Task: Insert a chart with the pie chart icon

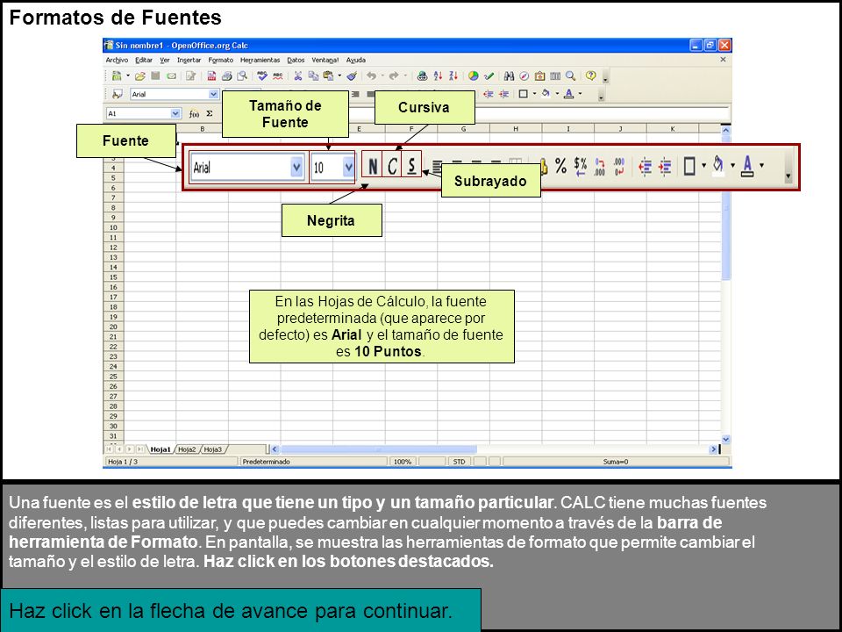Action: click(x=473, y=76)
